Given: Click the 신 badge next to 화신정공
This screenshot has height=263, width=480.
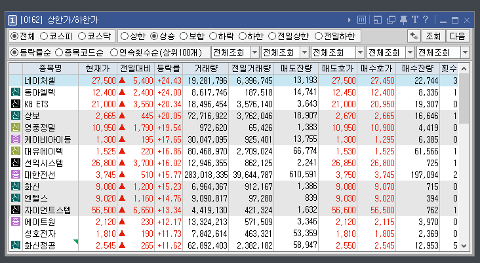Looking at the screenshot, I should click(16, 245).
